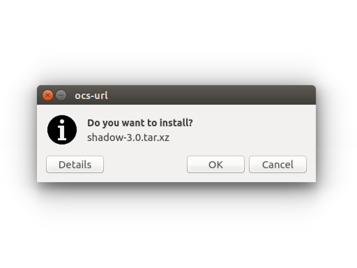Image resolution: width=357 pixels, height=268 pixels.
Task: Click the gray dash window button
Action: coord(61,95)
